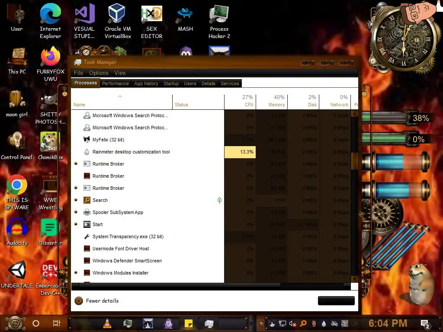Click the steampunk clock widget on desktop

[x=404, y=39]
